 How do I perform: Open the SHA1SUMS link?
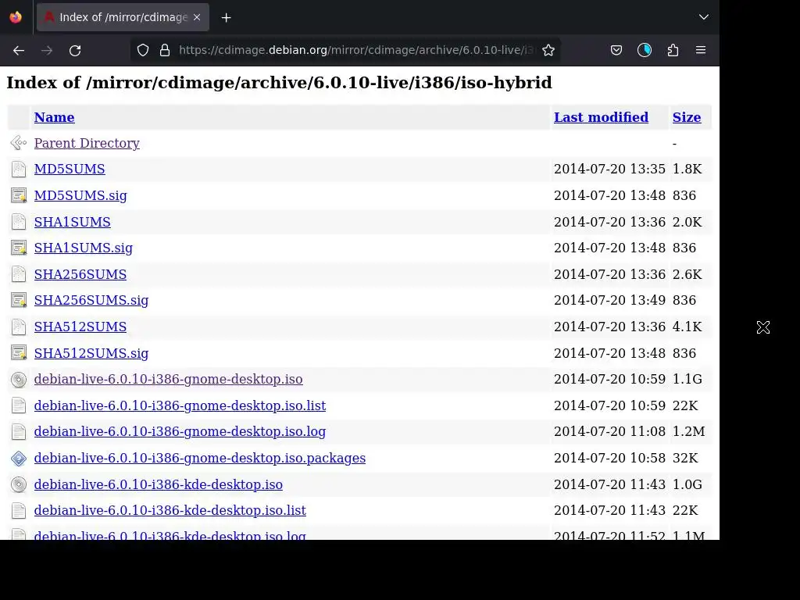[73, 223]
